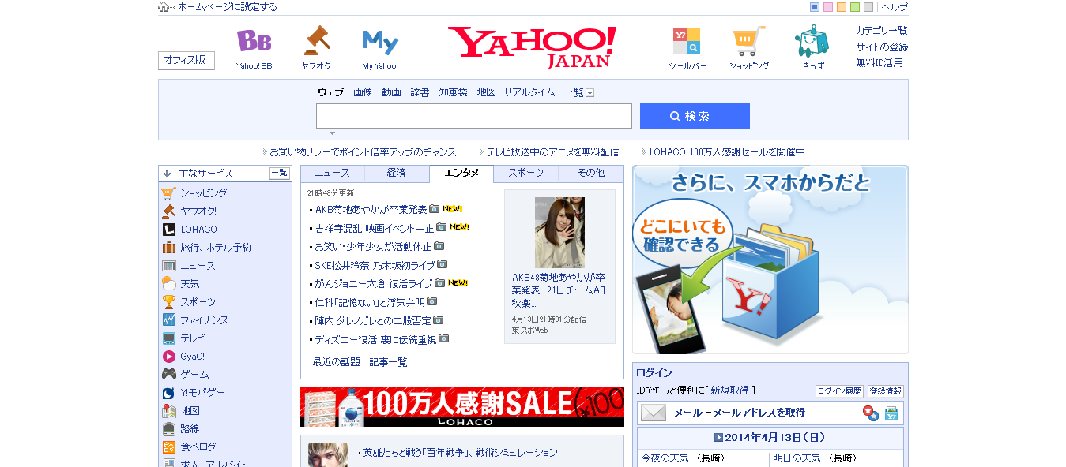Open the AKB48 news photo thumbnail
Image resolution: width=1066 pixels, height=467 pixels.
click(559, 233)
